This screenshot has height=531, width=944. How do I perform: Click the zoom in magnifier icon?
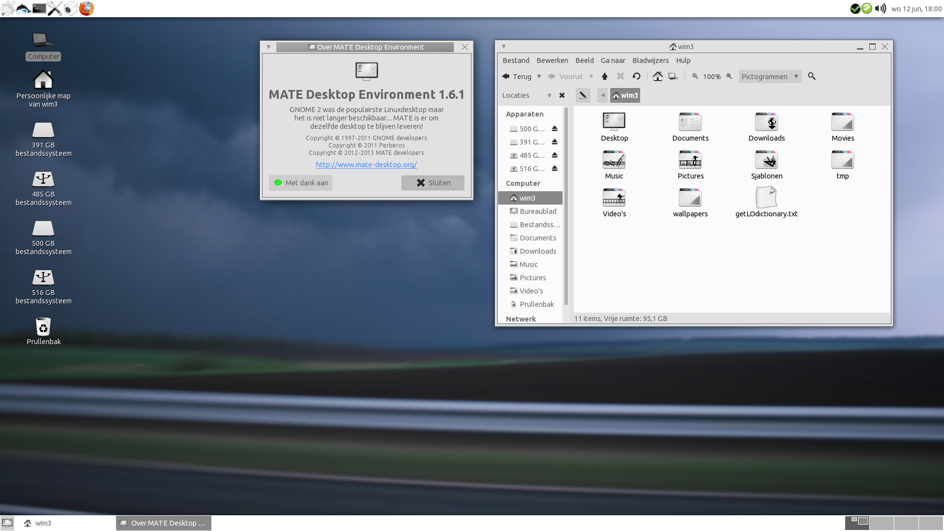(x=729, y=76)
